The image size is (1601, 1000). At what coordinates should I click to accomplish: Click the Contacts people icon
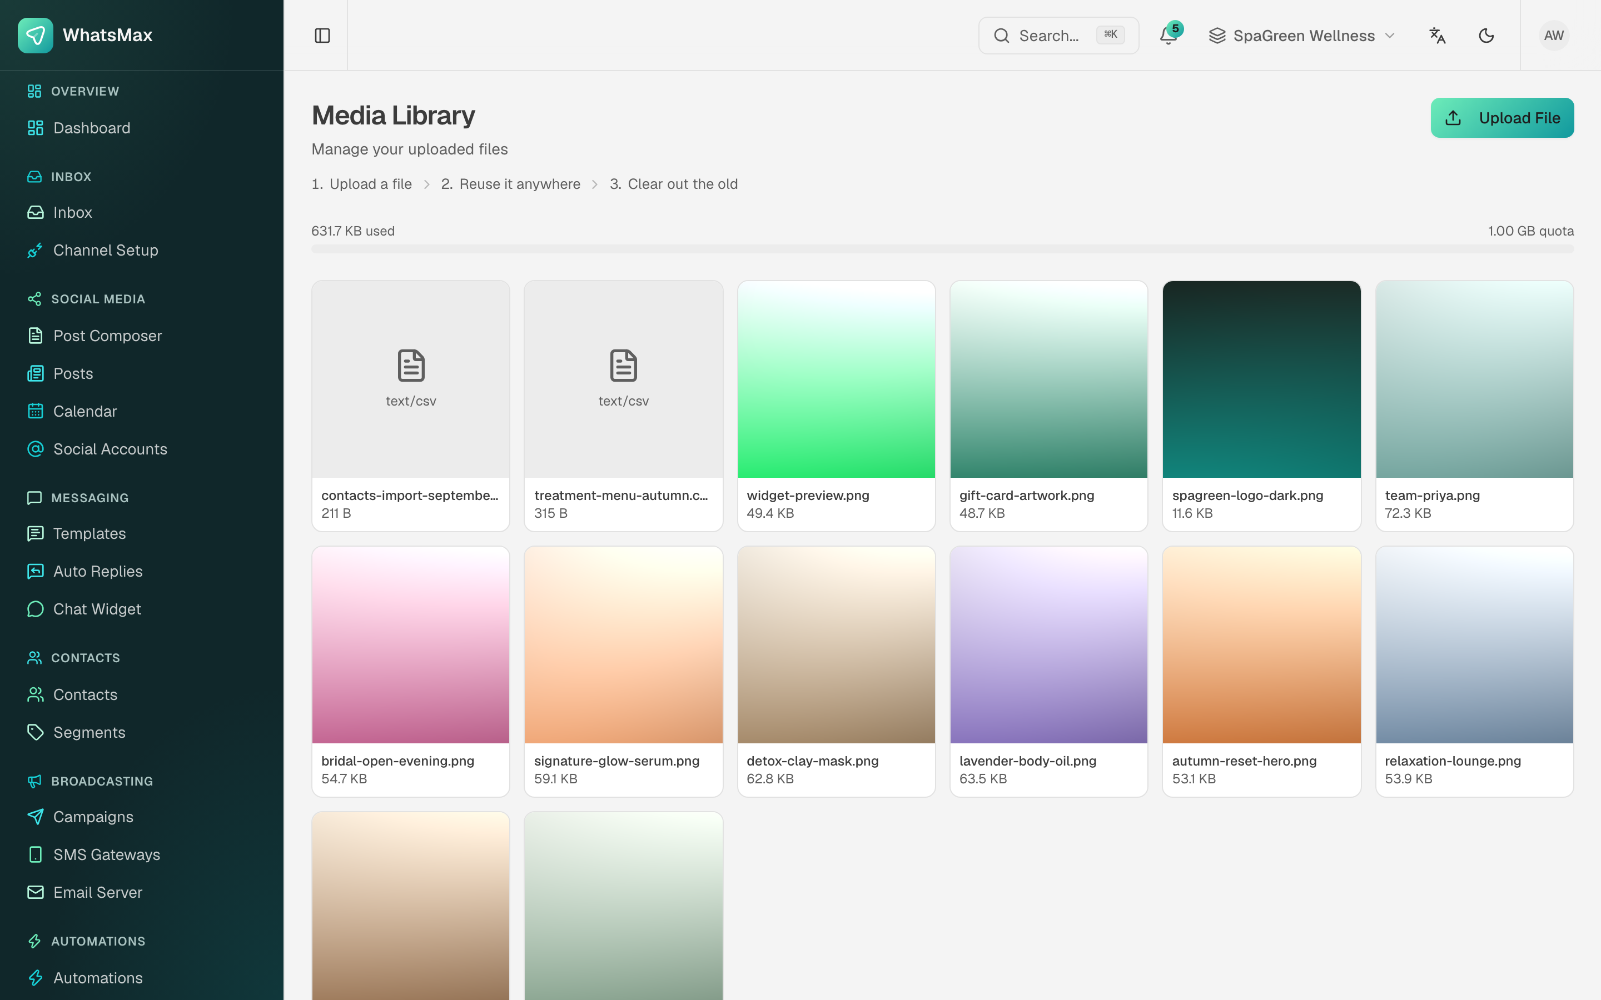click(36, 694)
